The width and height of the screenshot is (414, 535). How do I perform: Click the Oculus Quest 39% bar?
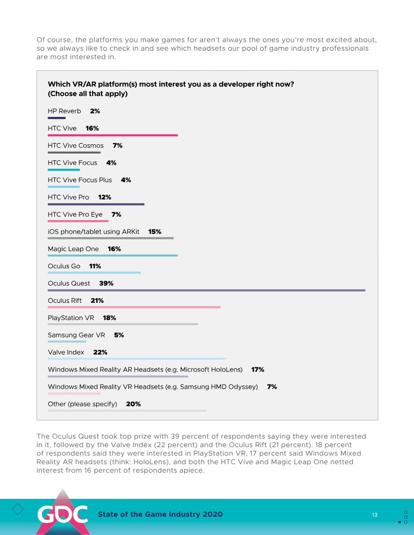(206, 291)
